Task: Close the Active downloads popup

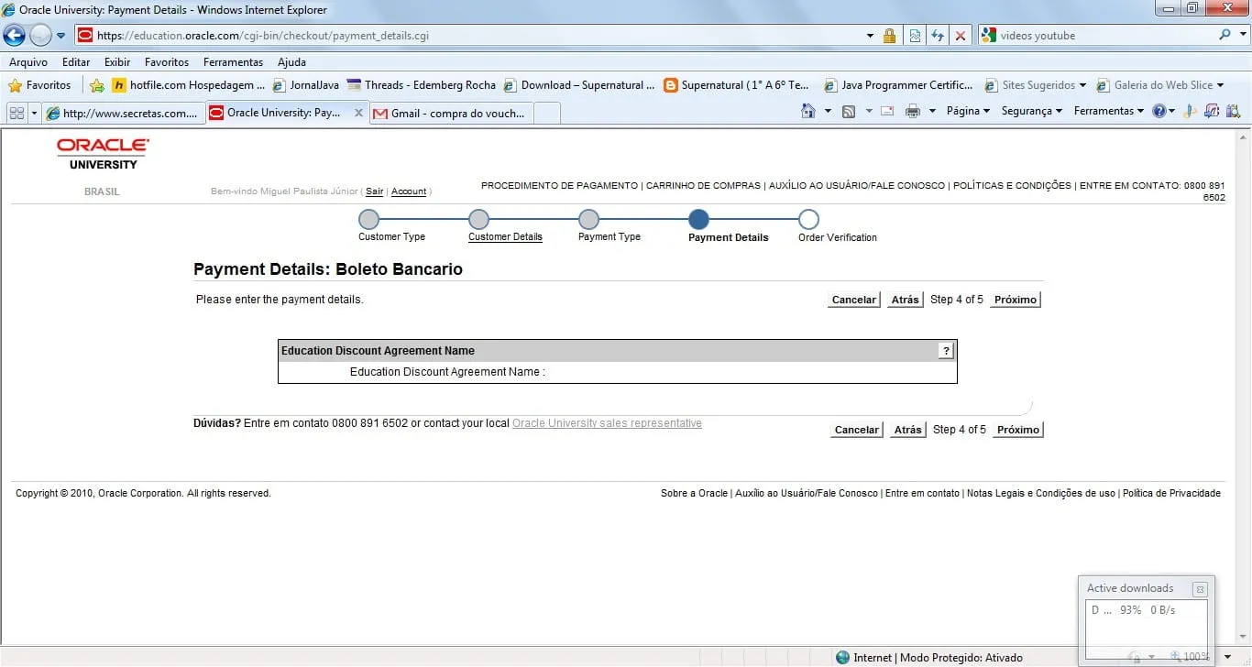Action: pos(1200,589)
